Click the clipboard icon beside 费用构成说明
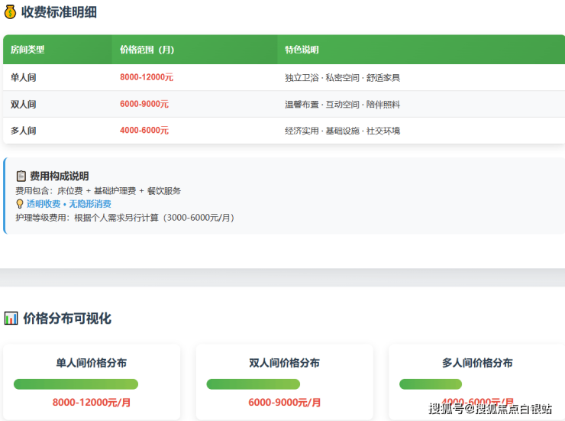Screen dimensions: 565x421 pyautogui.click(x=21, y=176)
